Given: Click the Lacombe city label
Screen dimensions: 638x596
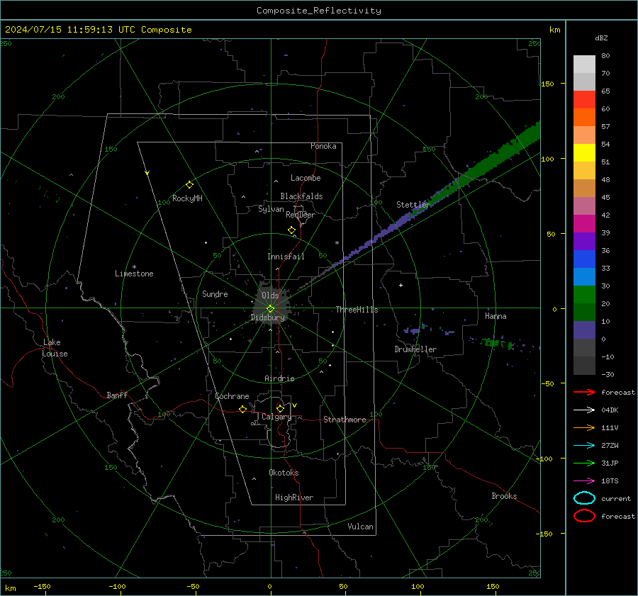Looking at the screenshot, I should 306,178.
